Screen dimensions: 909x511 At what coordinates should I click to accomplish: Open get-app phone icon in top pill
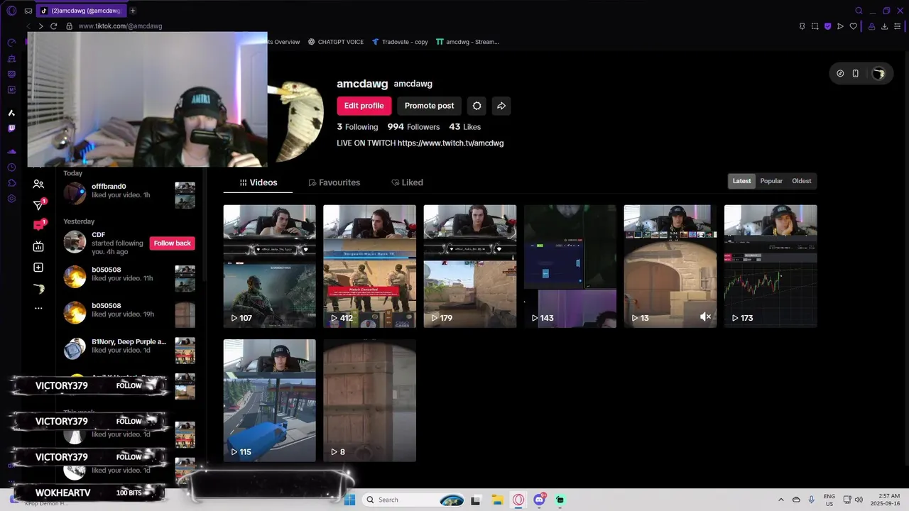click(x=856, y=73)
